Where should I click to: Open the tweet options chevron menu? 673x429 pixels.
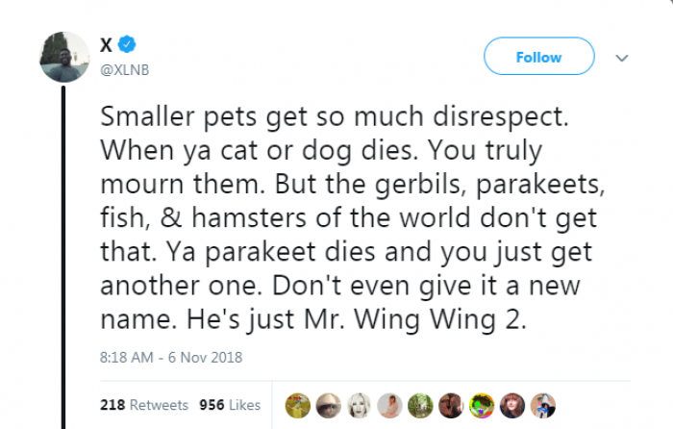(x=622, y=58)
